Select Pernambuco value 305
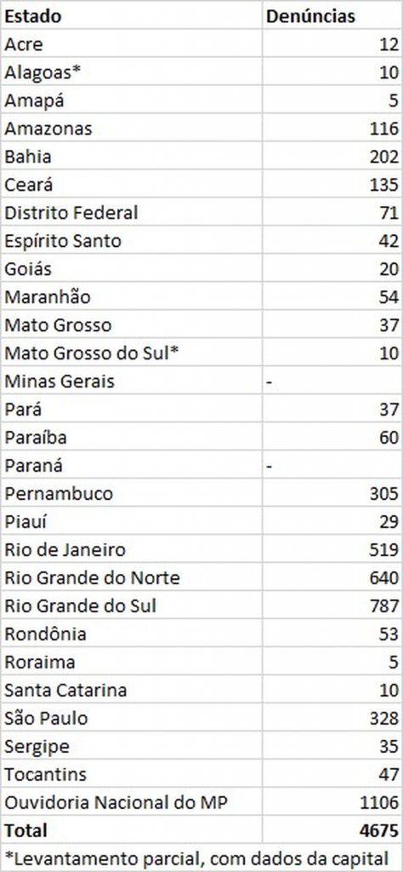This screenshot has height=872, width=403. (x=332, y=493)
